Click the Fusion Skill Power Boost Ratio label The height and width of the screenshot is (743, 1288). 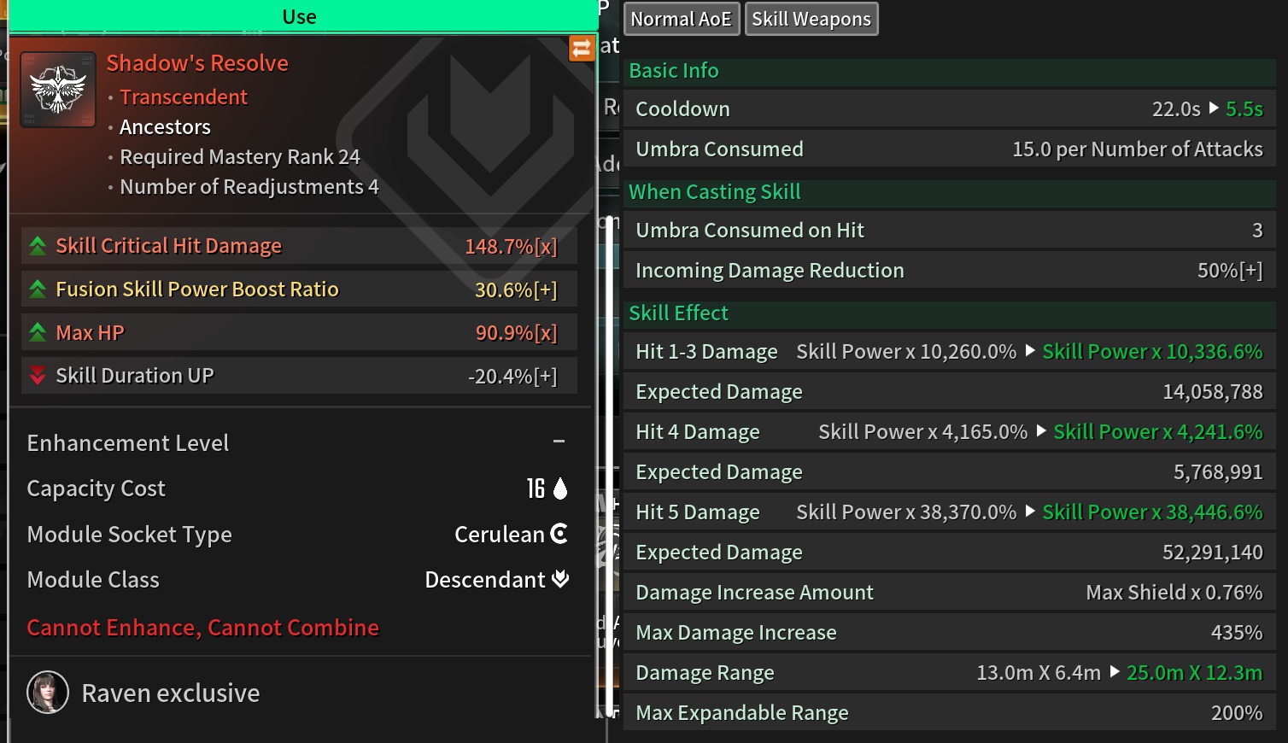pos(197,290)
